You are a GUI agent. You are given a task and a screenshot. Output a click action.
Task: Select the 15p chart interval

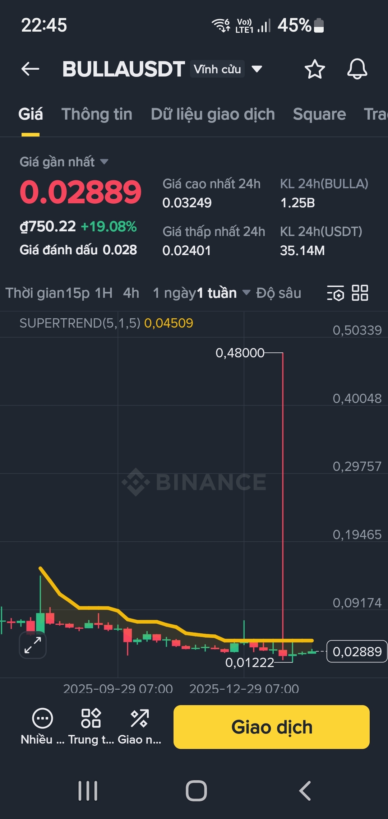(x=78, y=293)
